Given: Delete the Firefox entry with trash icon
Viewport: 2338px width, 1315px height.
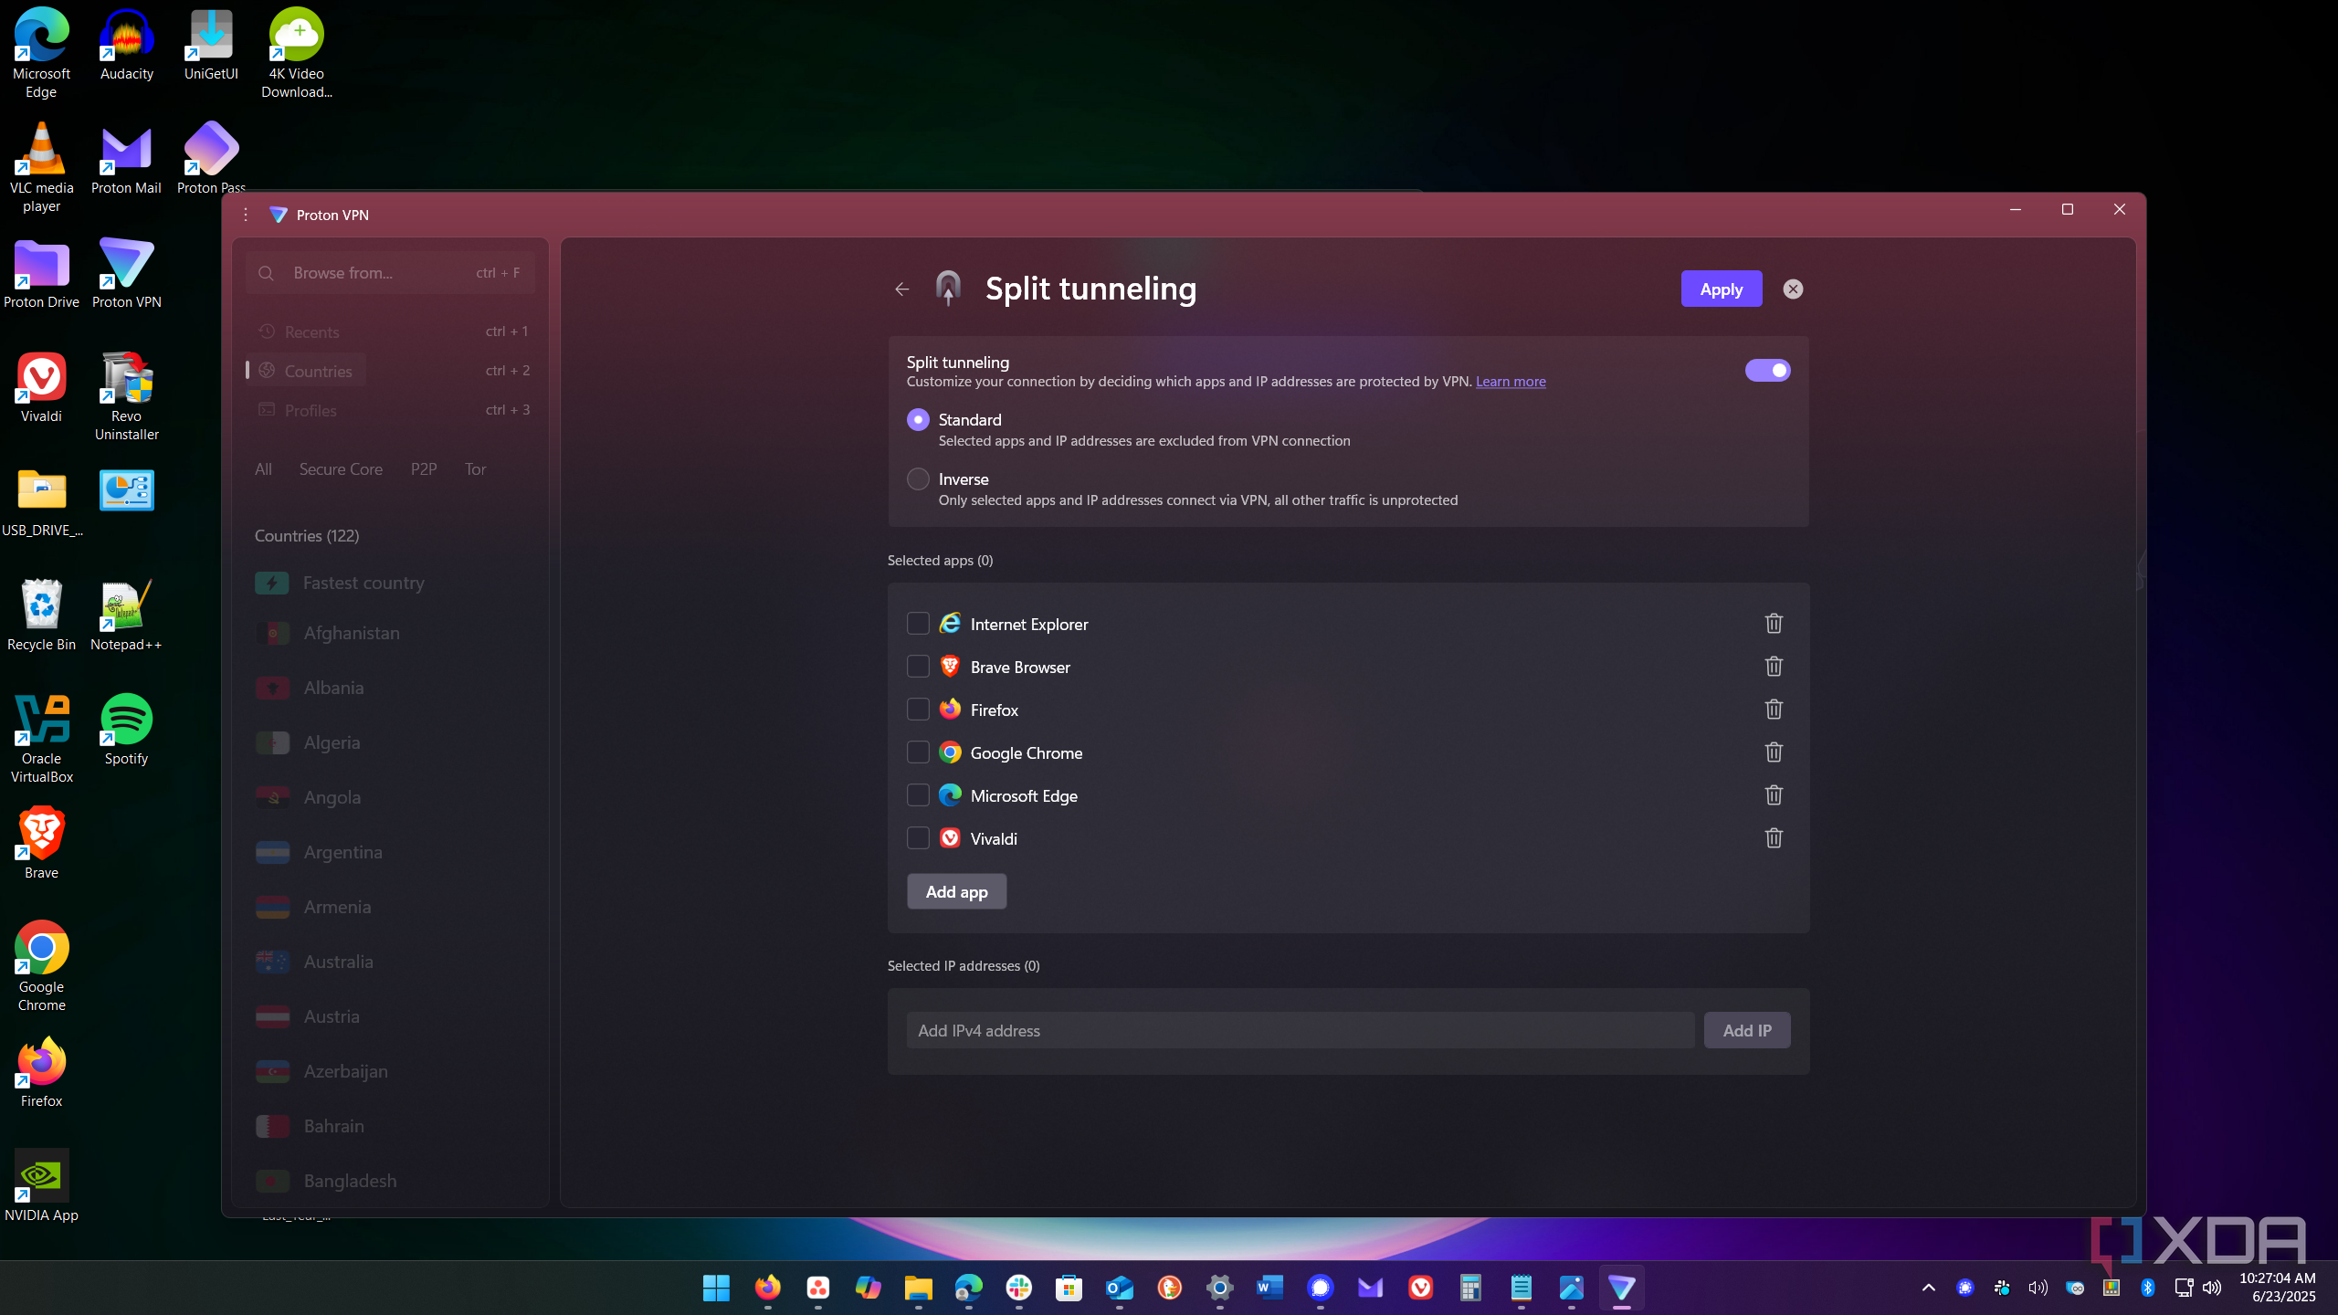Looking at the screenshot, I should point(1774,710).
